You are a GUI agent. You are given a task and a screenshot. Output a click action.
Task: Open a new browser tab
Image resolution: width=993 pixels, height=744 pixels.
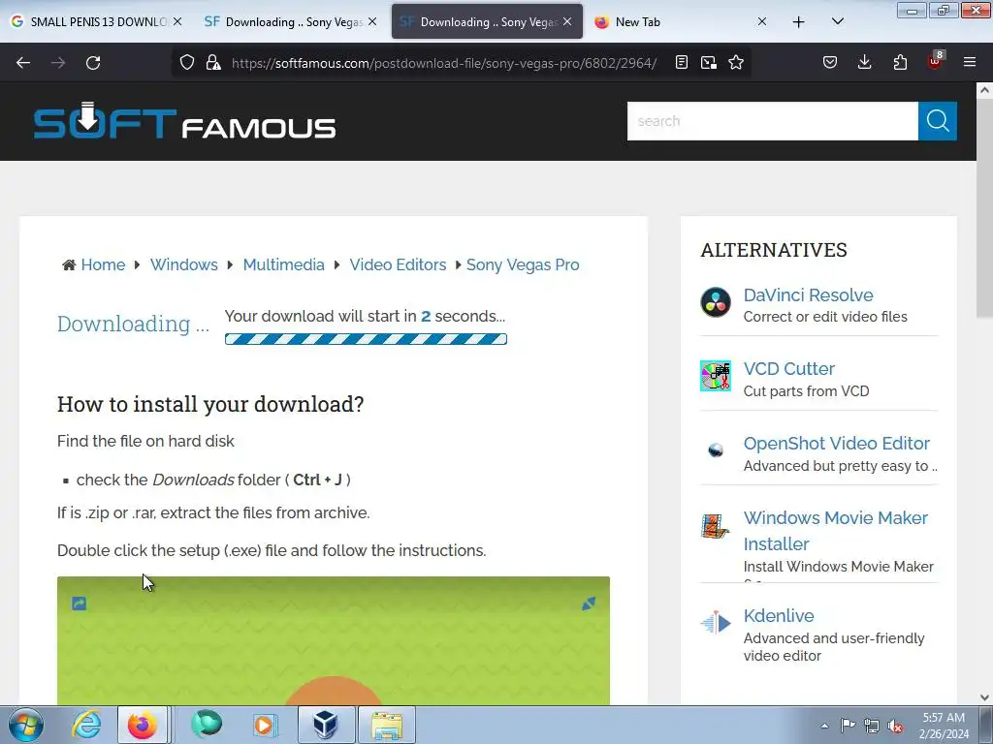tap(799, 21)
